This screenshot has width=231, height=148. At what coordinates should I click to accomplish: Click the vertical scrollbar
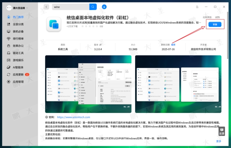(228, 35)
